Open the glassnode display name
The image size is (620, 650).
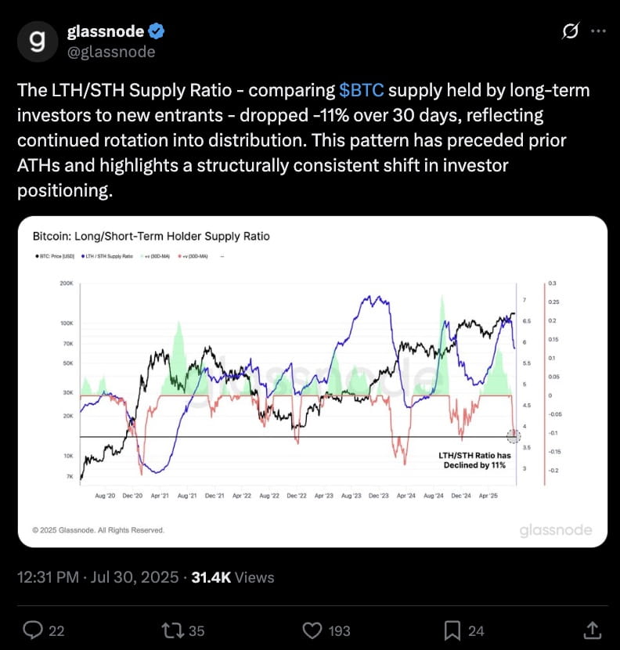pyautogui.click(x=105, y=31)
